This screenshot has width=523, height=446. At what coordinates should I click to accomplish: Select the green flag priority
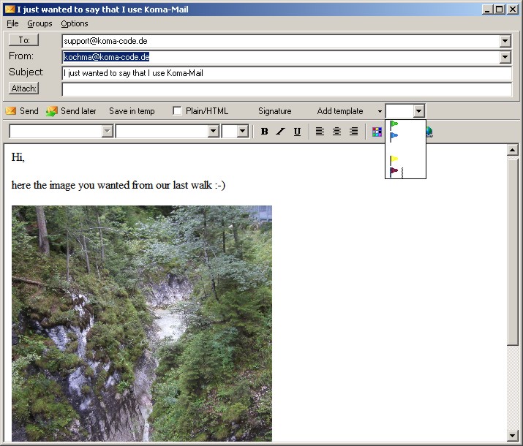coord(394,125)
